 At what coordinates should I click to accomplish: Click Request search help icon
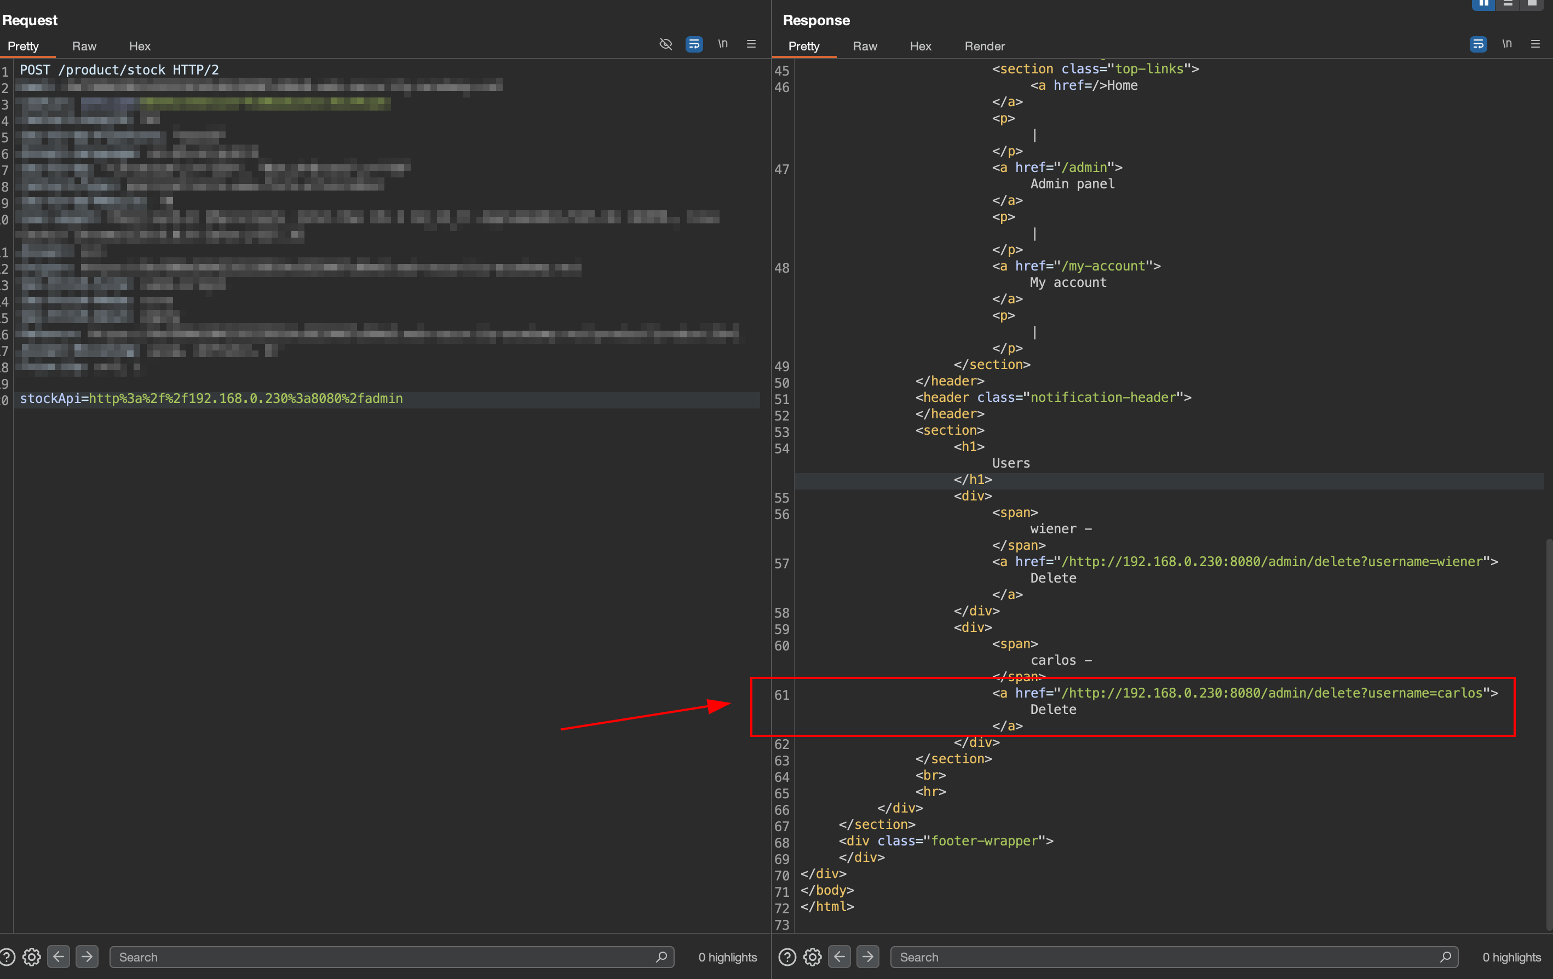[x=7, y=957]
